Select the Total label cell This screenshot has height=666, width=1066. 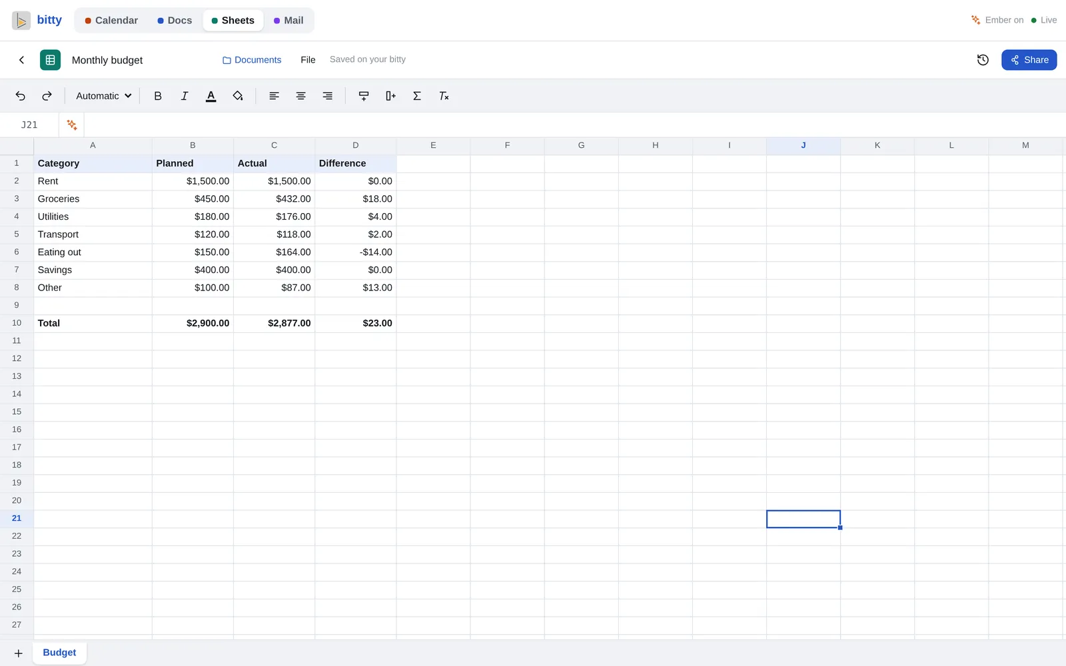coord(93,323)
